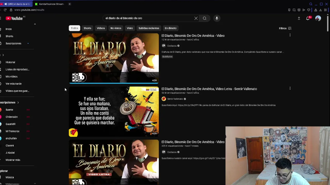330x185 pixels.
Task: Select the En directo filter chip
Action: click(x=171, y=28)
